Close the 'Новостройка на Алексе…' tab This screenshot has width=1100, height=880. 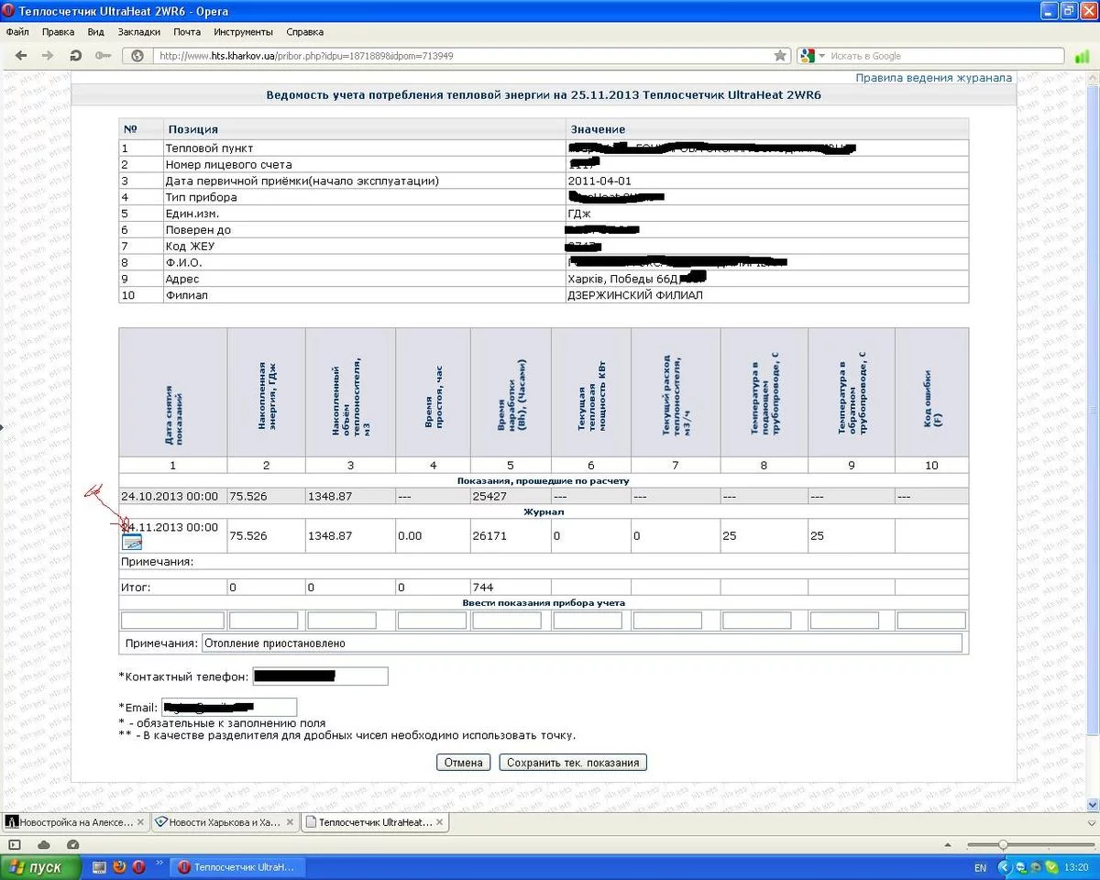[139, 823]
